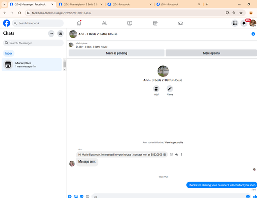Open account profile picture menu

coord(253,23)
